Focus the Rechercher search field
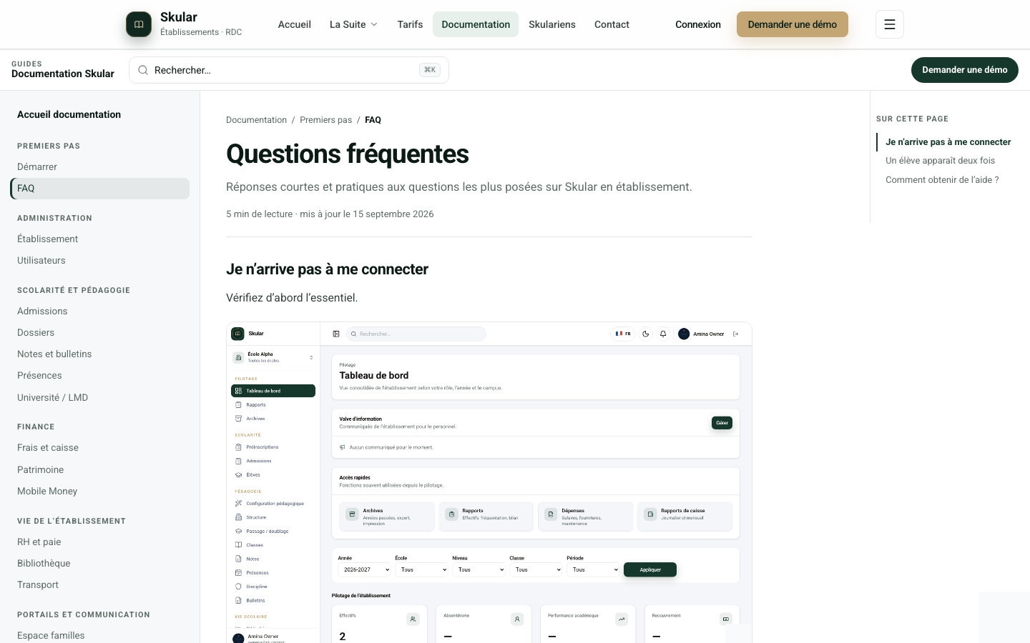The height and width of the screenshot is (643, 1030). point(289,70)
